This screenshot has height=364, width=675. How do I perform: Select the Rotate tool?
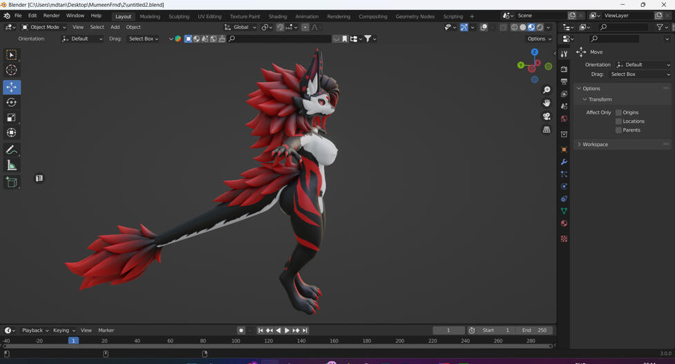[x=12, y=102]
